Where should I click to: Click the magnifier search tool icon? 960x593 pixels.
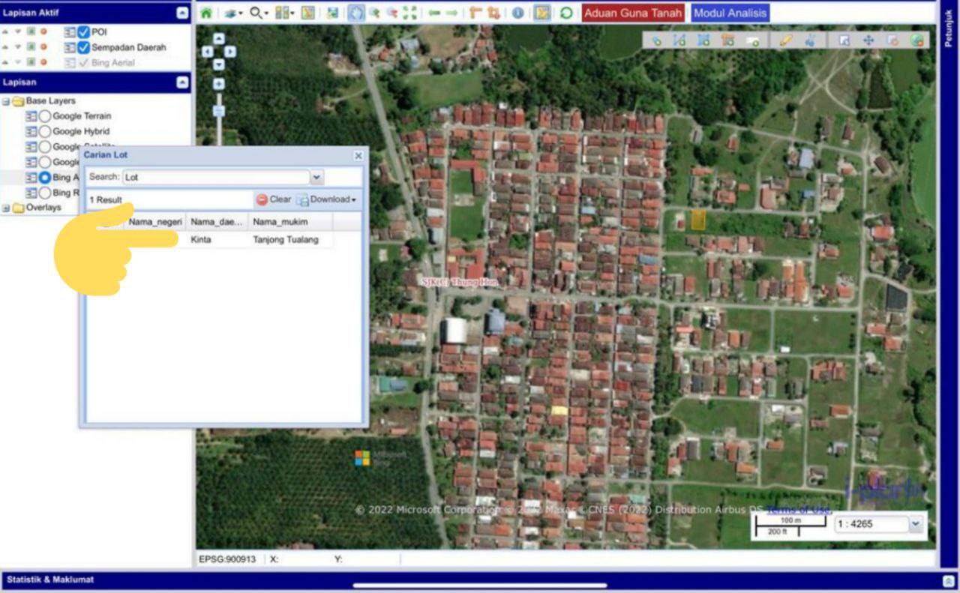tap(257, 13)
